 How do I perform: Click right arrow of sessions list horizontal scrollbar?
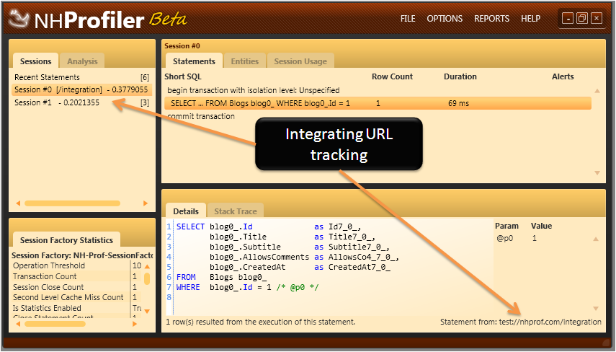[x=146, y=203]
